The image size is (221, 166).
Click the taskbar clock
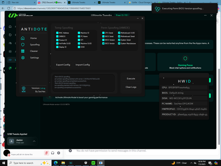[202, 163]
